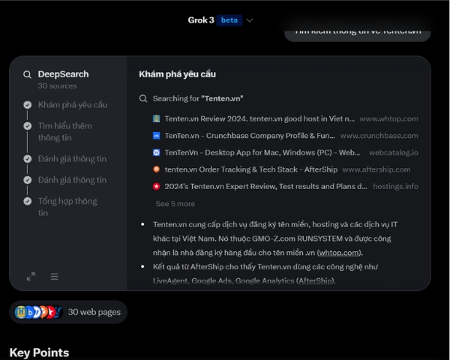Expand the DeepSearch panel to fullscreen
Image resolution: width=450 pixels, height=360 pixels.
pyautogui.click(x=31, y=277)
